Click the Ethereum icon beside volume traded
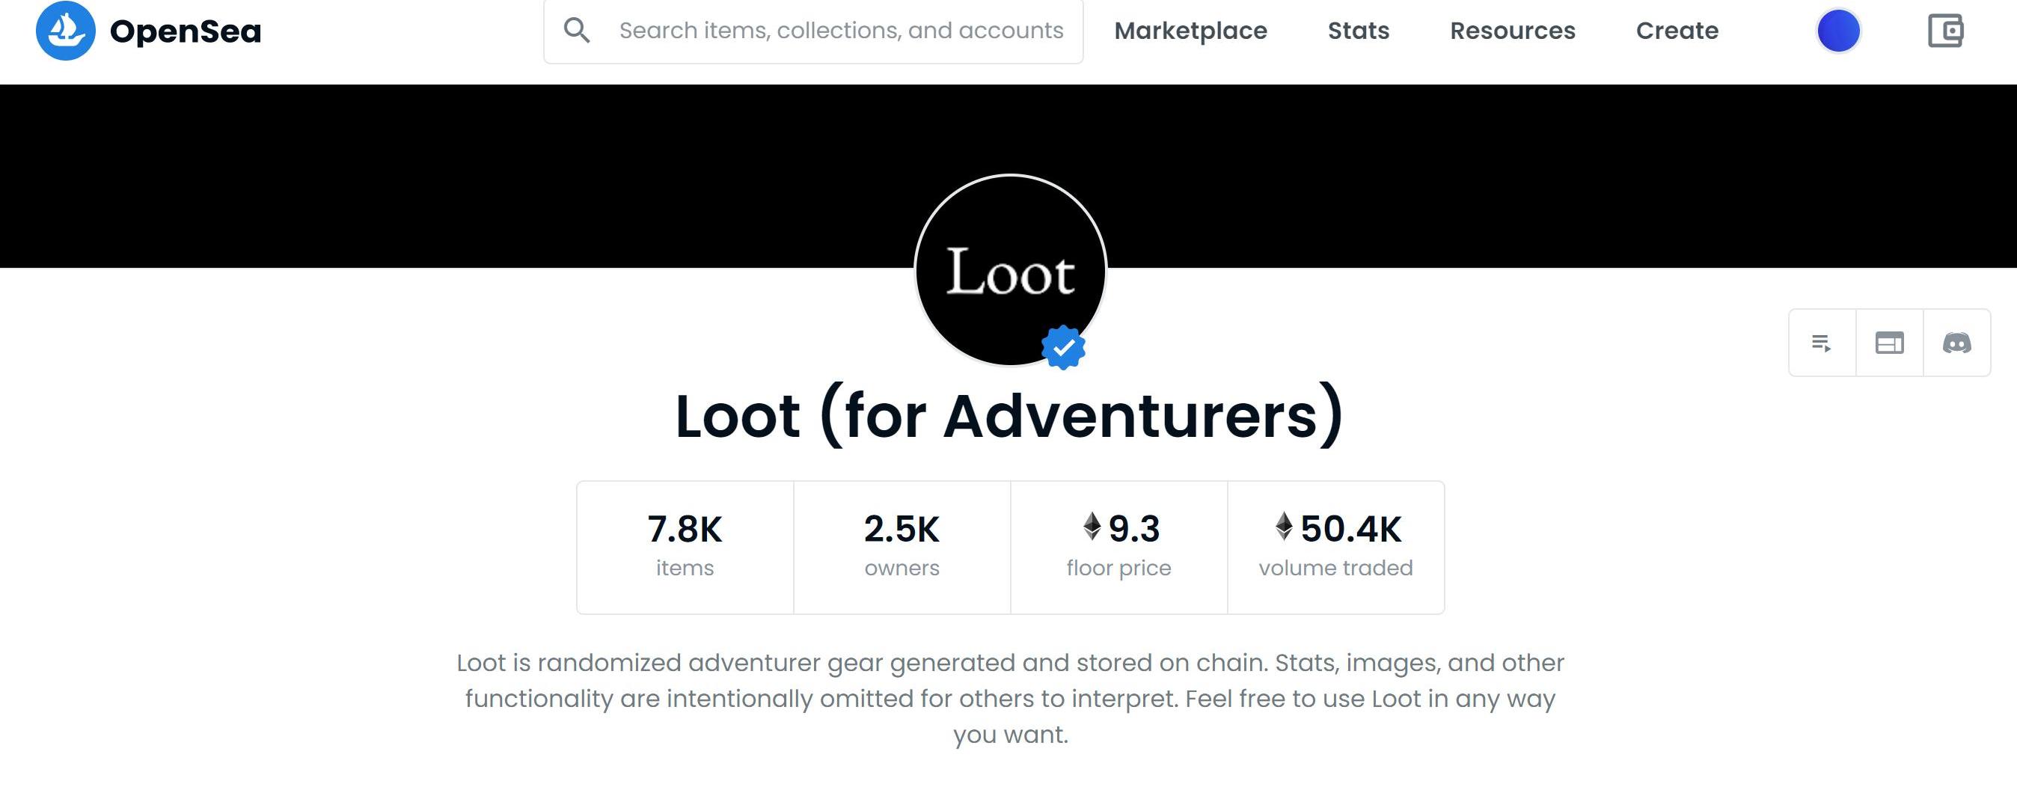 [1283, 526]
